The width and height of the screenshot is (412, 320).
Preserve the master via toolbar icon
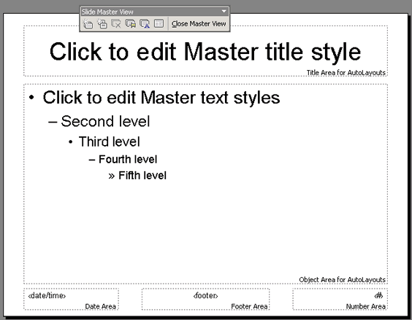coord(131,24)
